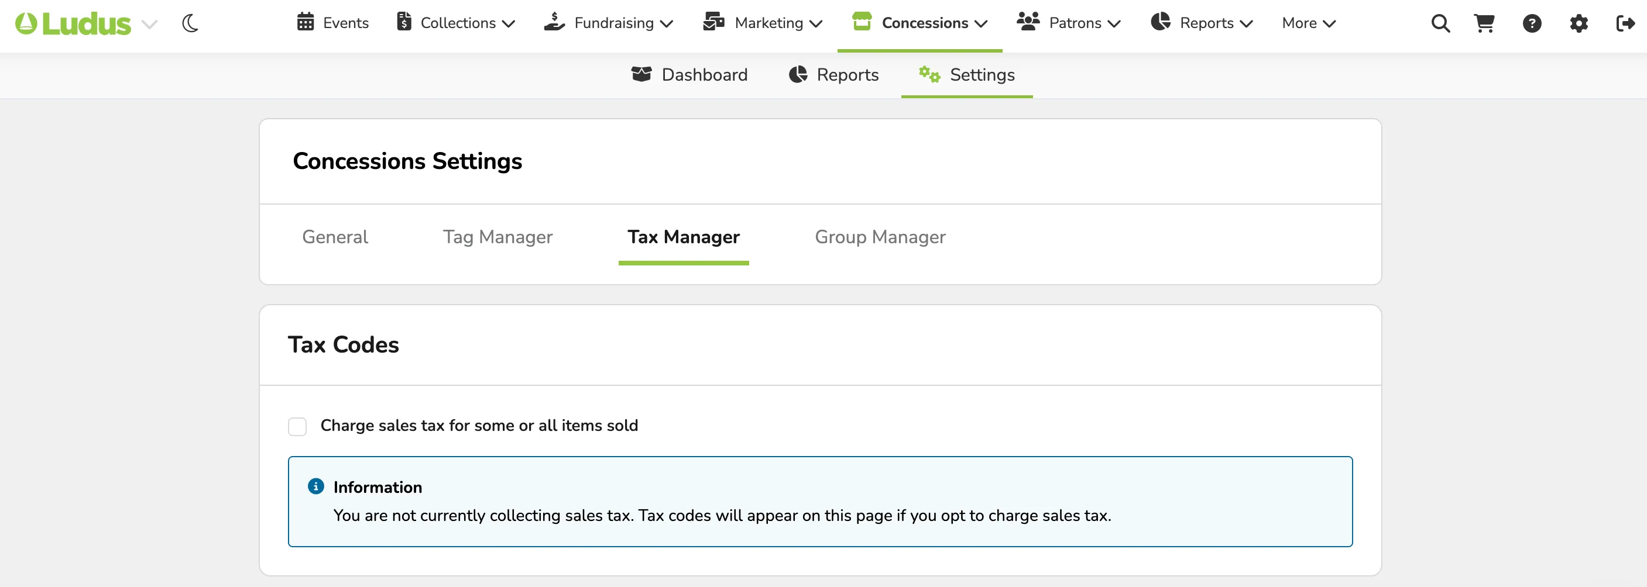Click the Collections invoice icon
The height and width of the screenshot is (587, 1647).
(404, 22)
